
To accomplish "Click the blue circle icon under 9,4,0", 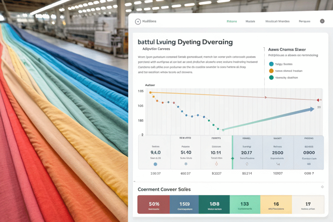I will coord(155,164).
